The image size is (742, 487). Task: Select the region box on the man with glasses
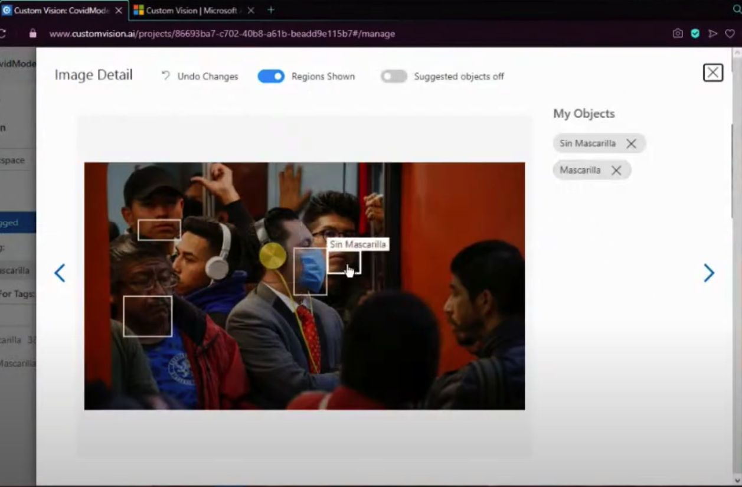[148, 316]
